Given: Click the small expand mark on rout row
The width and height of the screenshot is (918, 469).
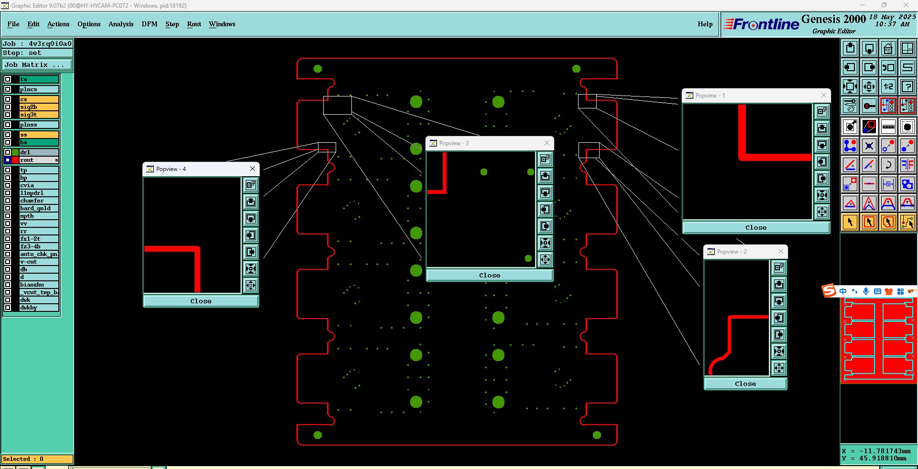Looking at the screenshot, I should point(56,160).
